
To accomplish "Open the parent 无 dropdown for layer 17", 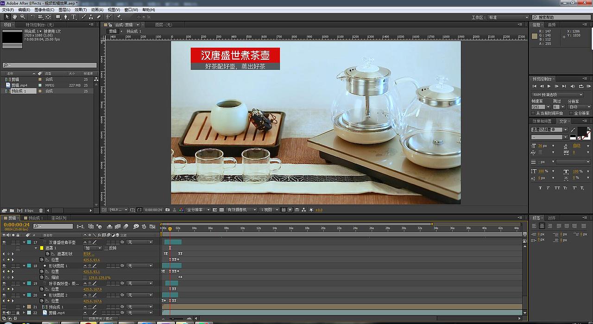I will [x=140, y=242].
